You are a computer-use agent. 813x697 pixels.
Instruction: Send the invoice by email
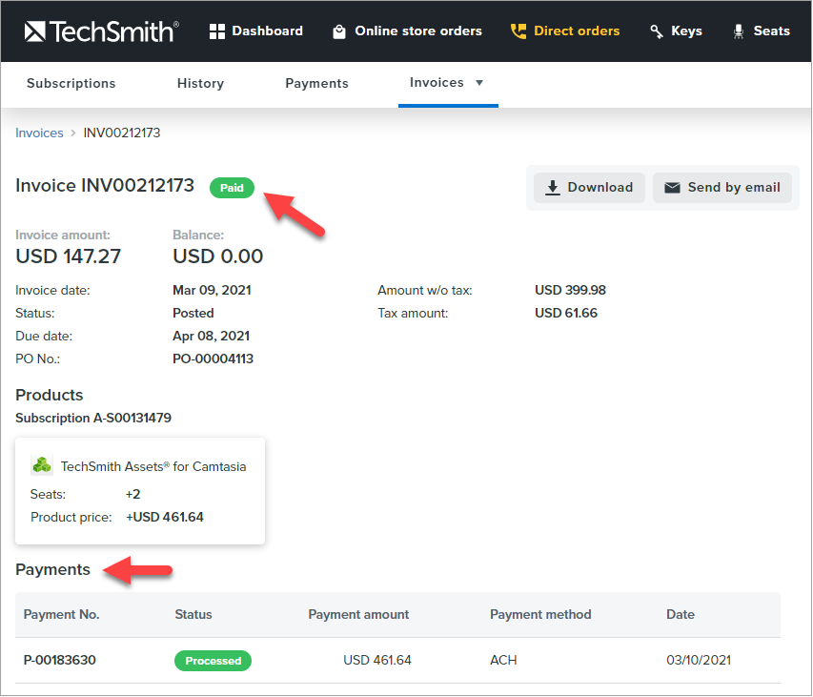722,188
